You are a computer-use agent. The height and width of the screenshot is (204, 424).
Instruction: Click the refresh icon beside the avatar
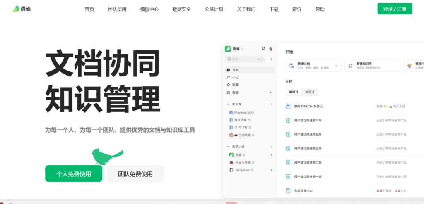tap(263, 49)
